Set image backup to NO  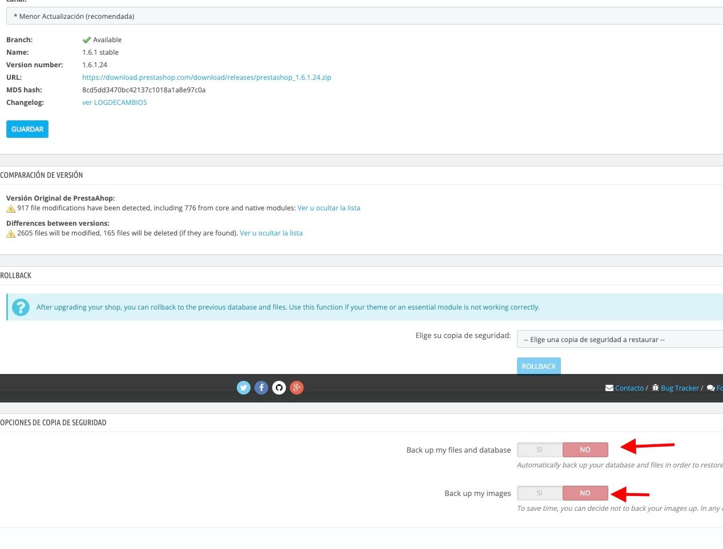coord(585,493)
